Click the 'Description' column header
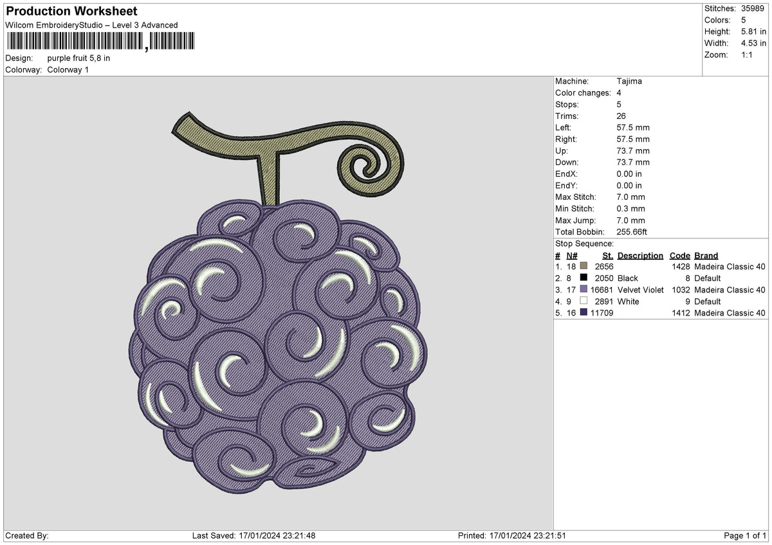The height and width of the screenshot is (545, 772). (640, 255)
